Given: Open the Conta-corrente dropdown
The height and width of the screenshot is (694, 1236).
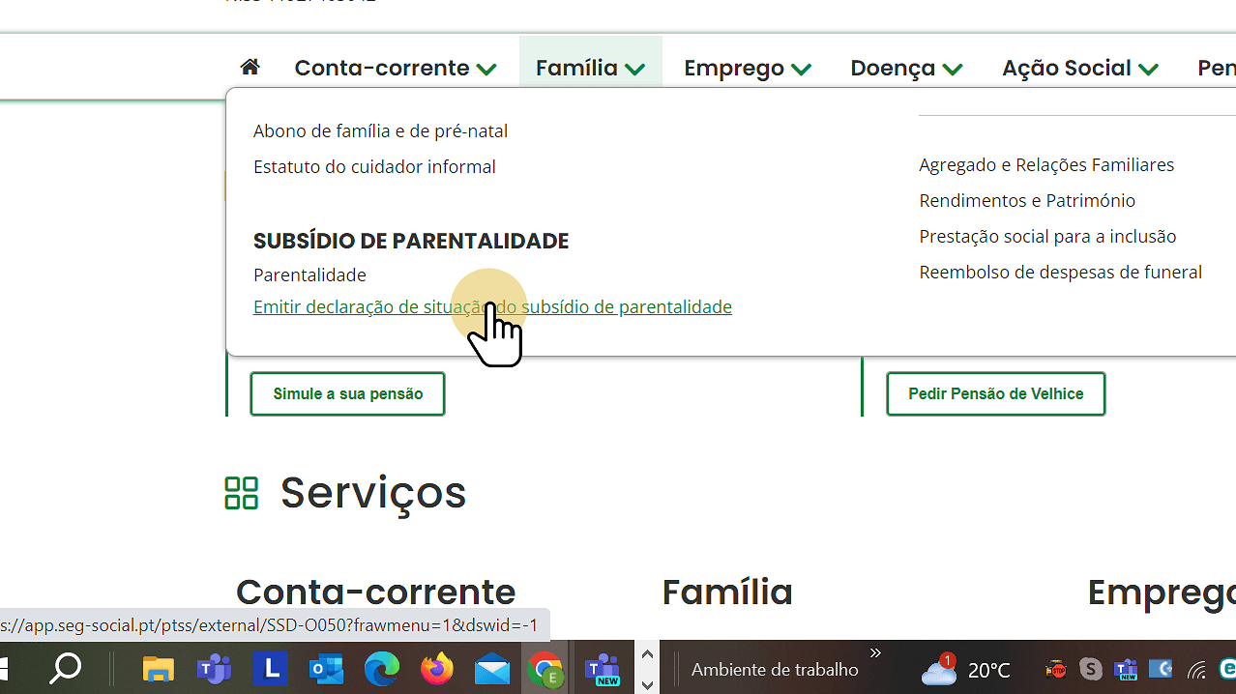Looking at the screenshot, I should pyautogui.click(x=395, y=67).
